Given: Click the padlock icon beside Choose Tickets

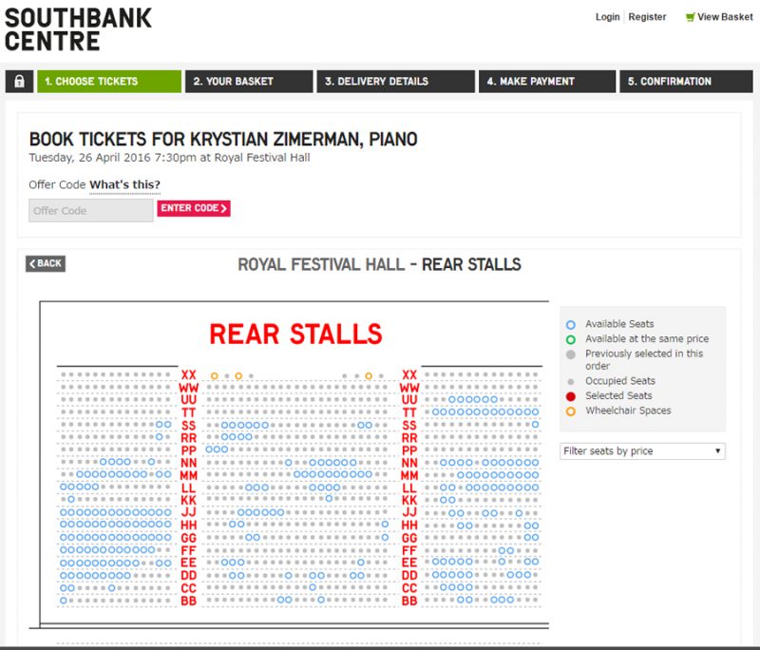Looking at the screenshot, I should (19, 81).
